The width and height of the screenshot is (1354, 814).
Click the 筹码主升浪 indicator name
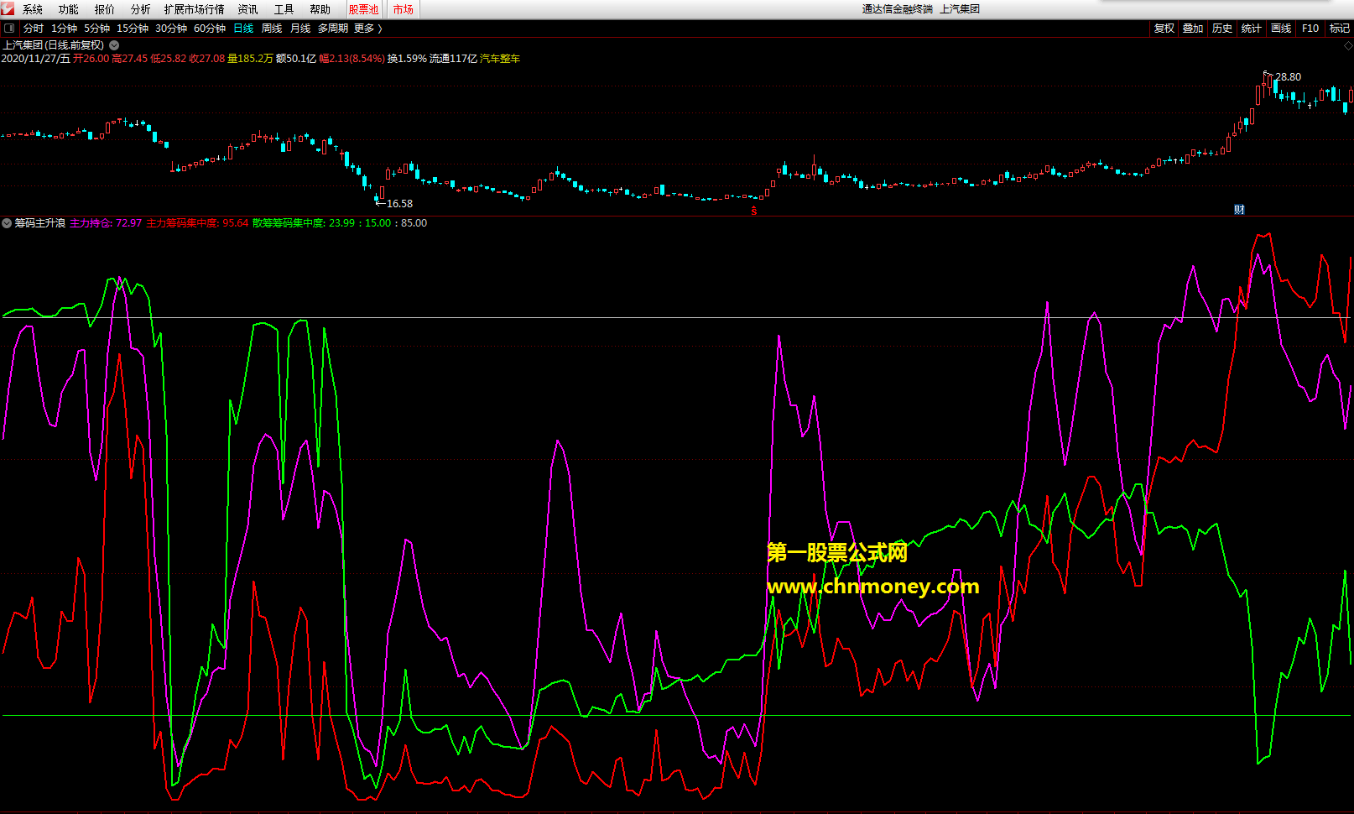[40, 223]
